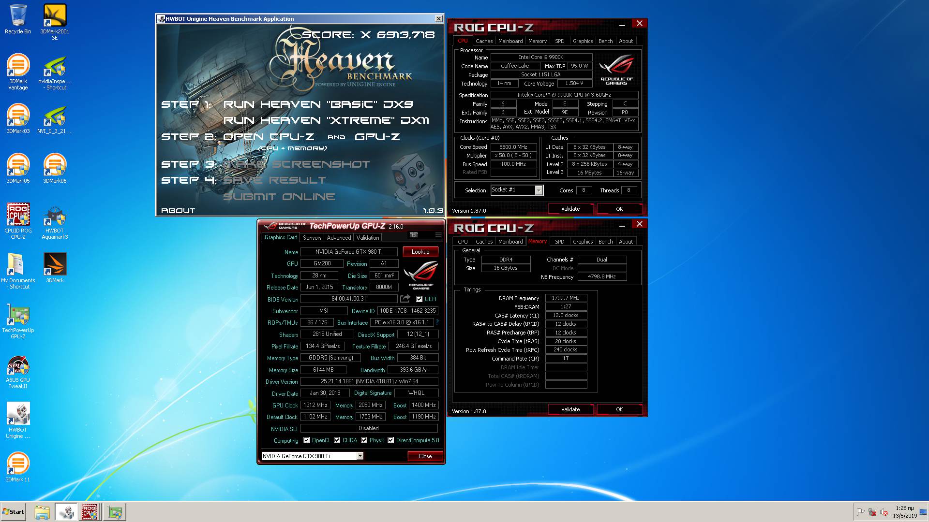Launch 3DMark03 desktop icon
The image size is (929, 522).
[18, 119]
